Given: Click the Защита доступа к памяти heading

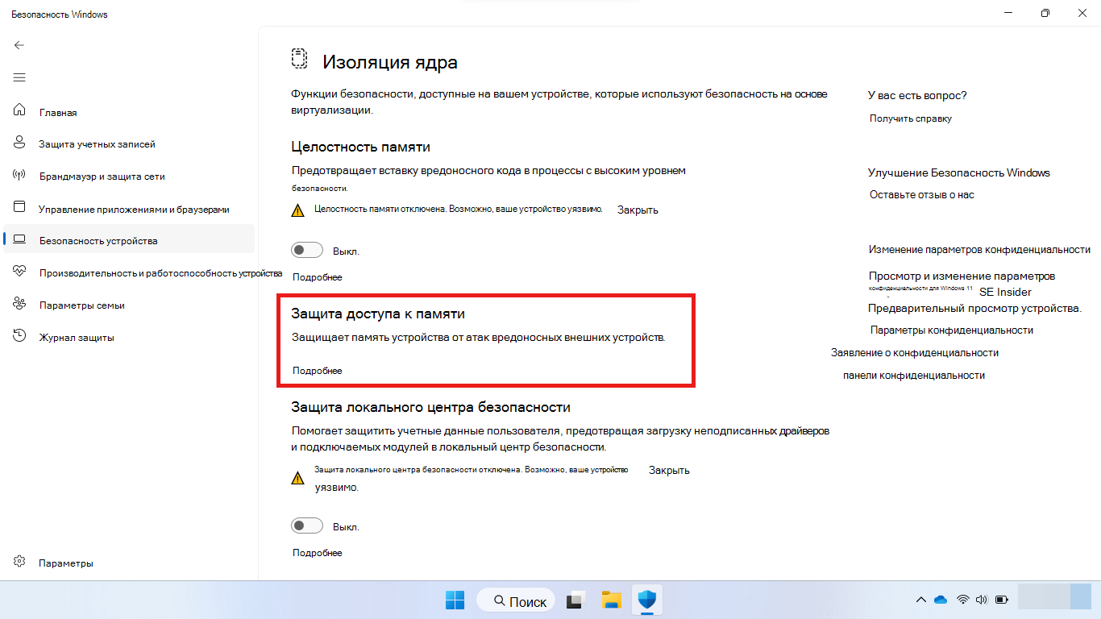Looking at the screenshot, I should coord(378,314).
